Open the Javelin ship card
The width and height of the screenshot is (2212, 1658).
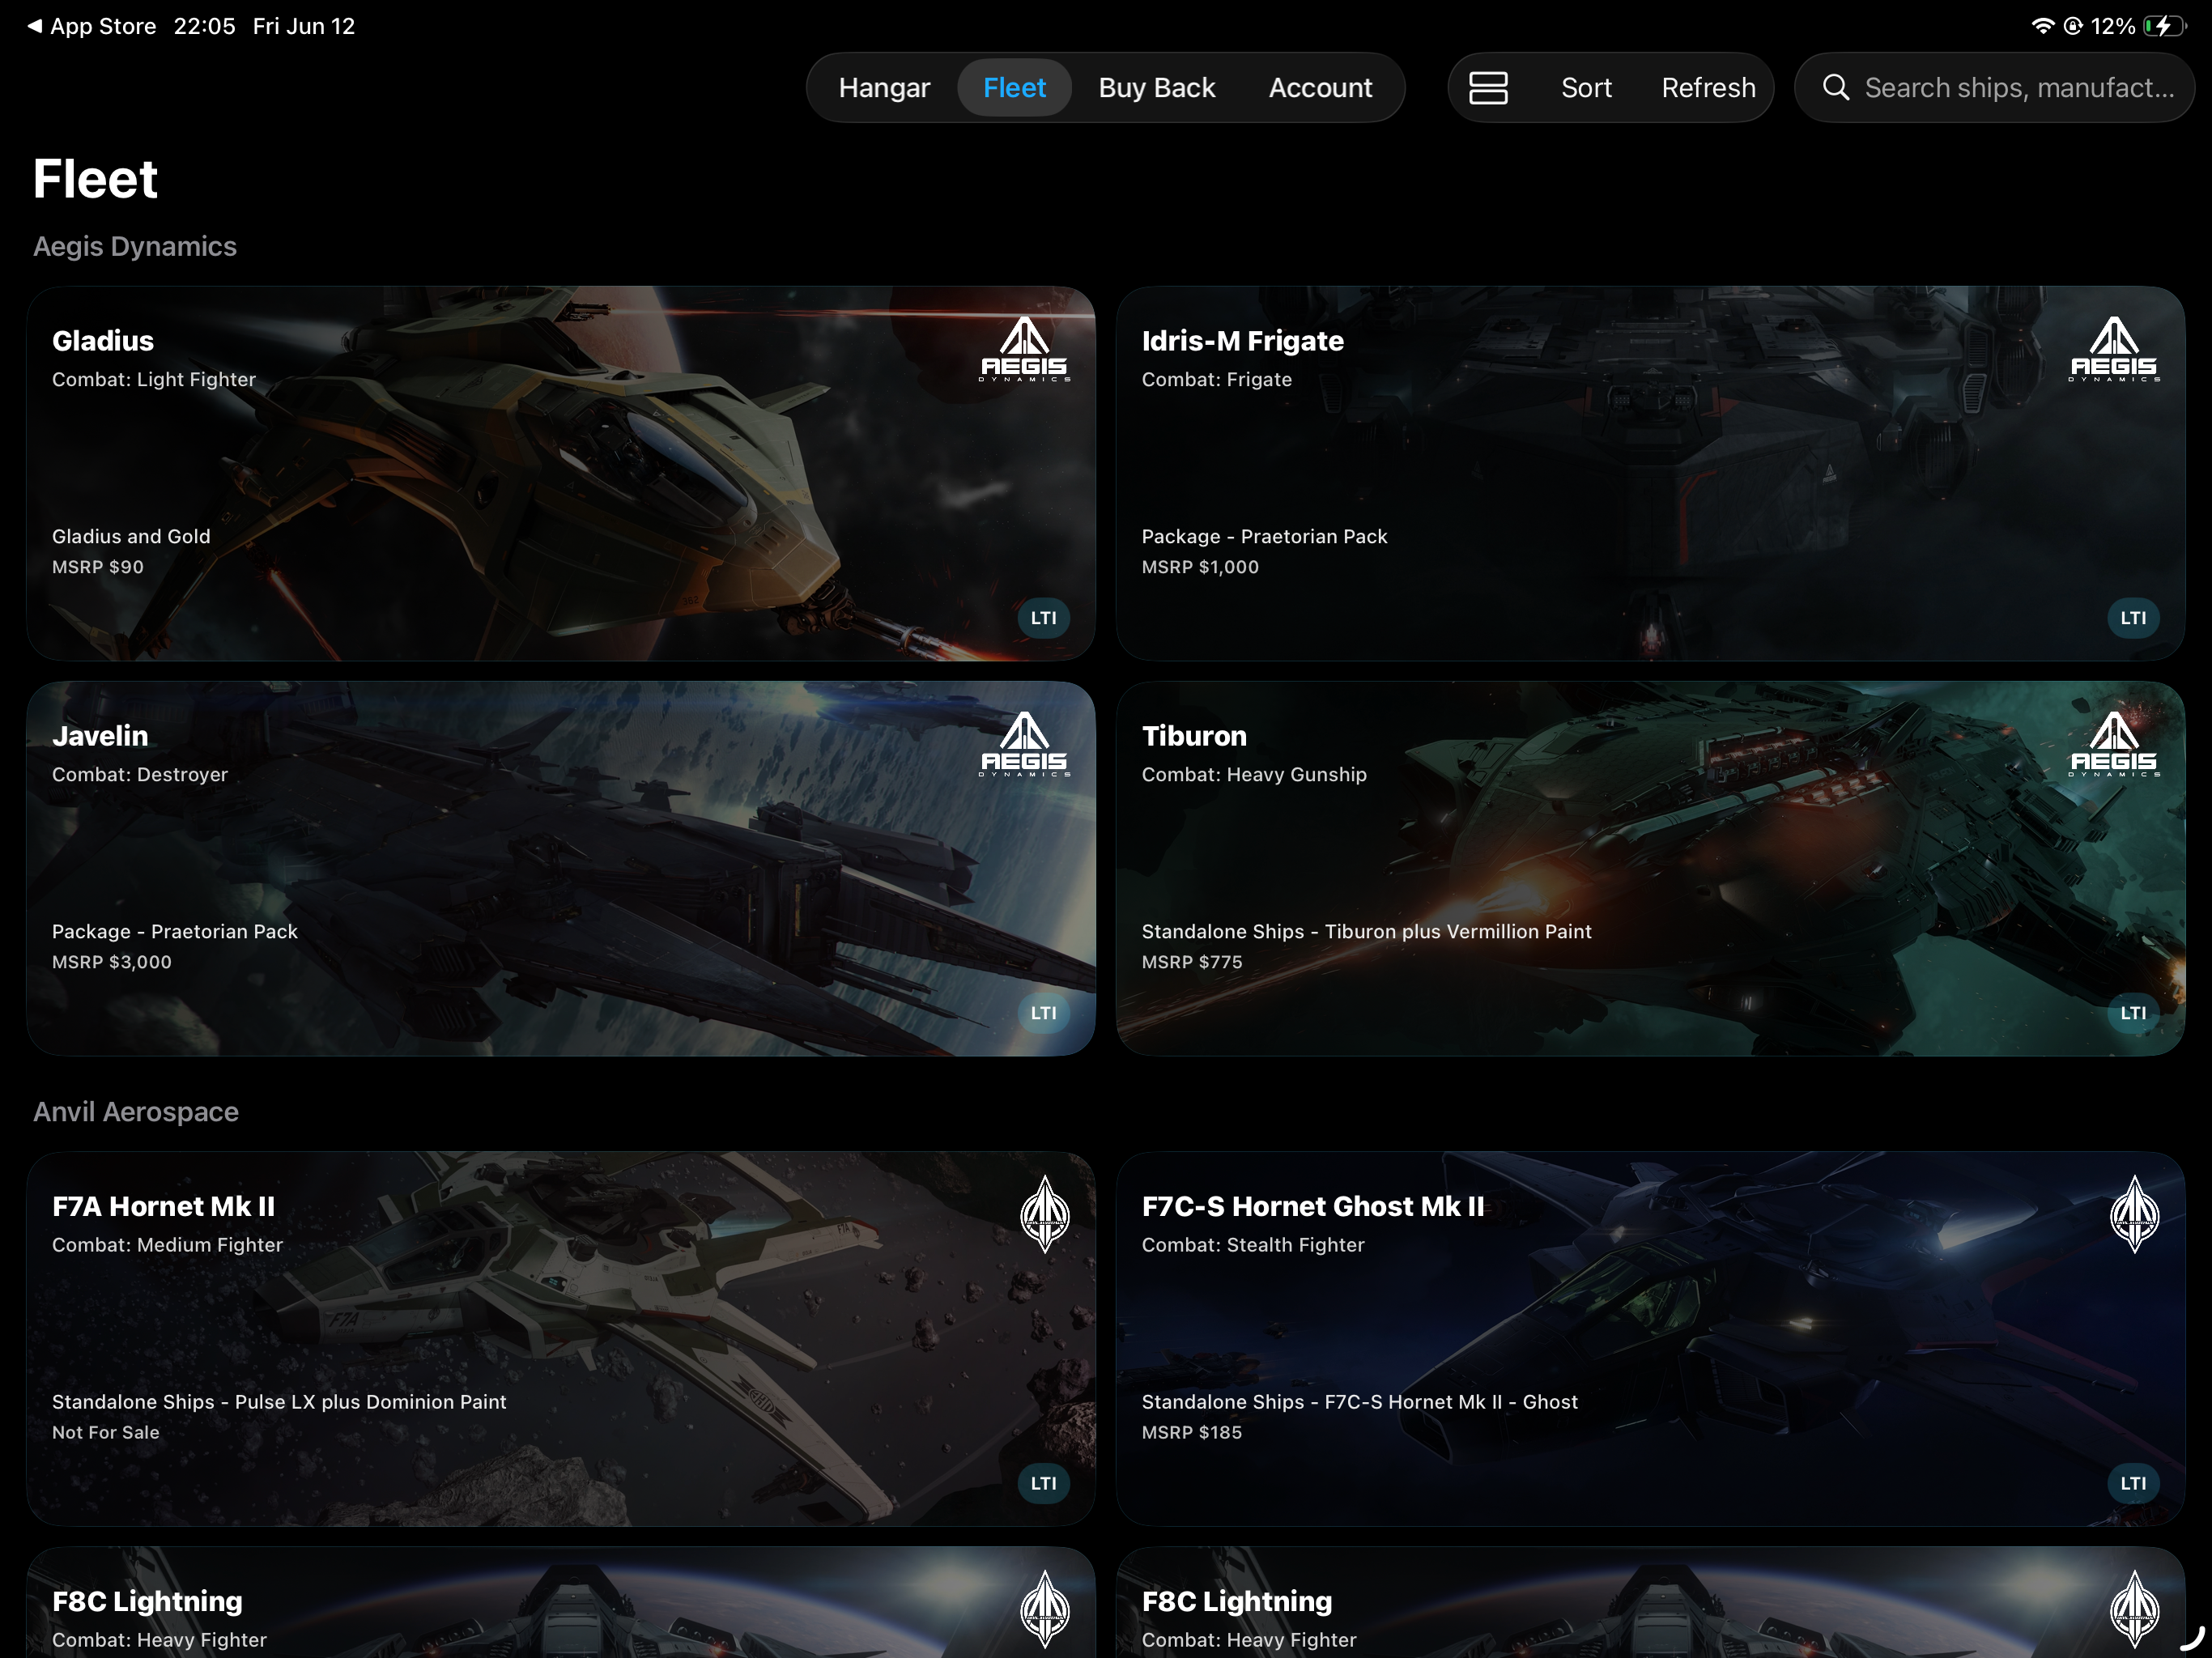[561, 868]
